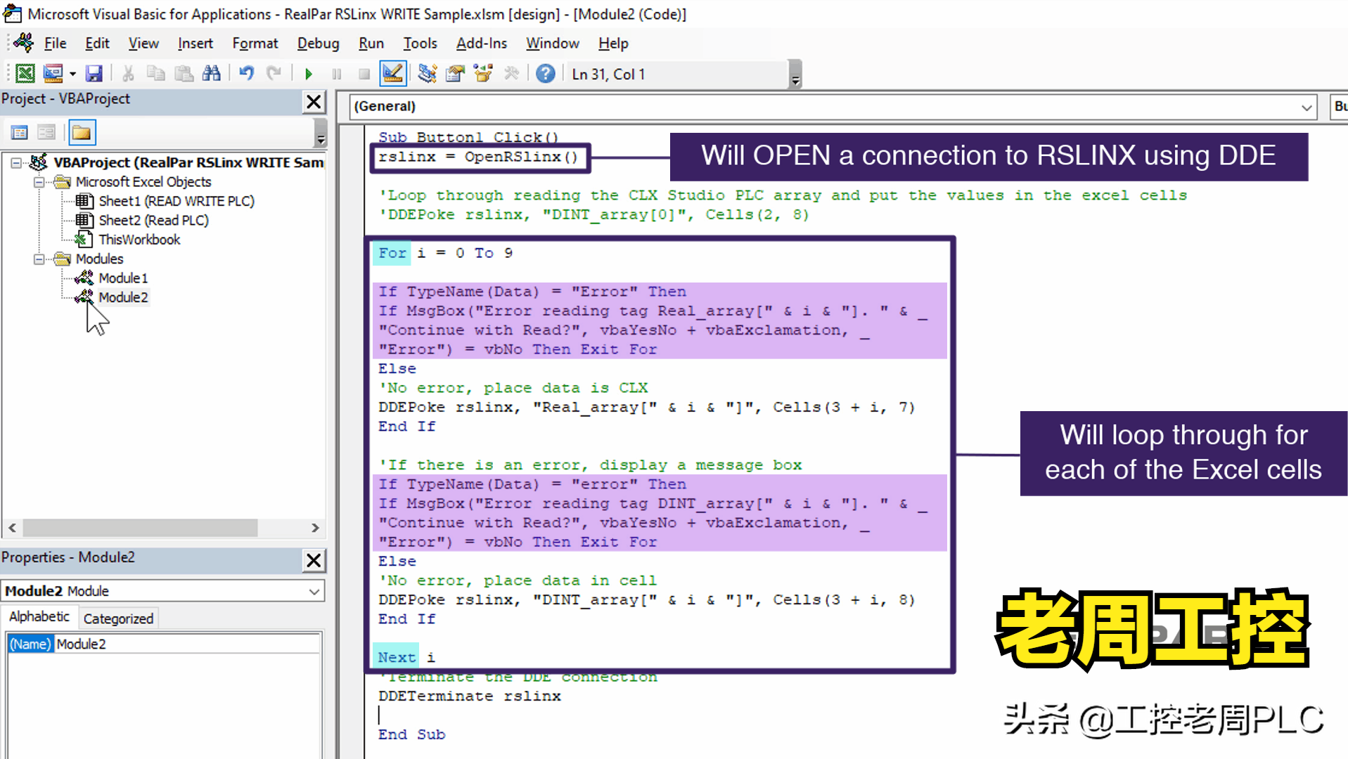Open the Properties Window toolbar icon

tap(455, 74)
